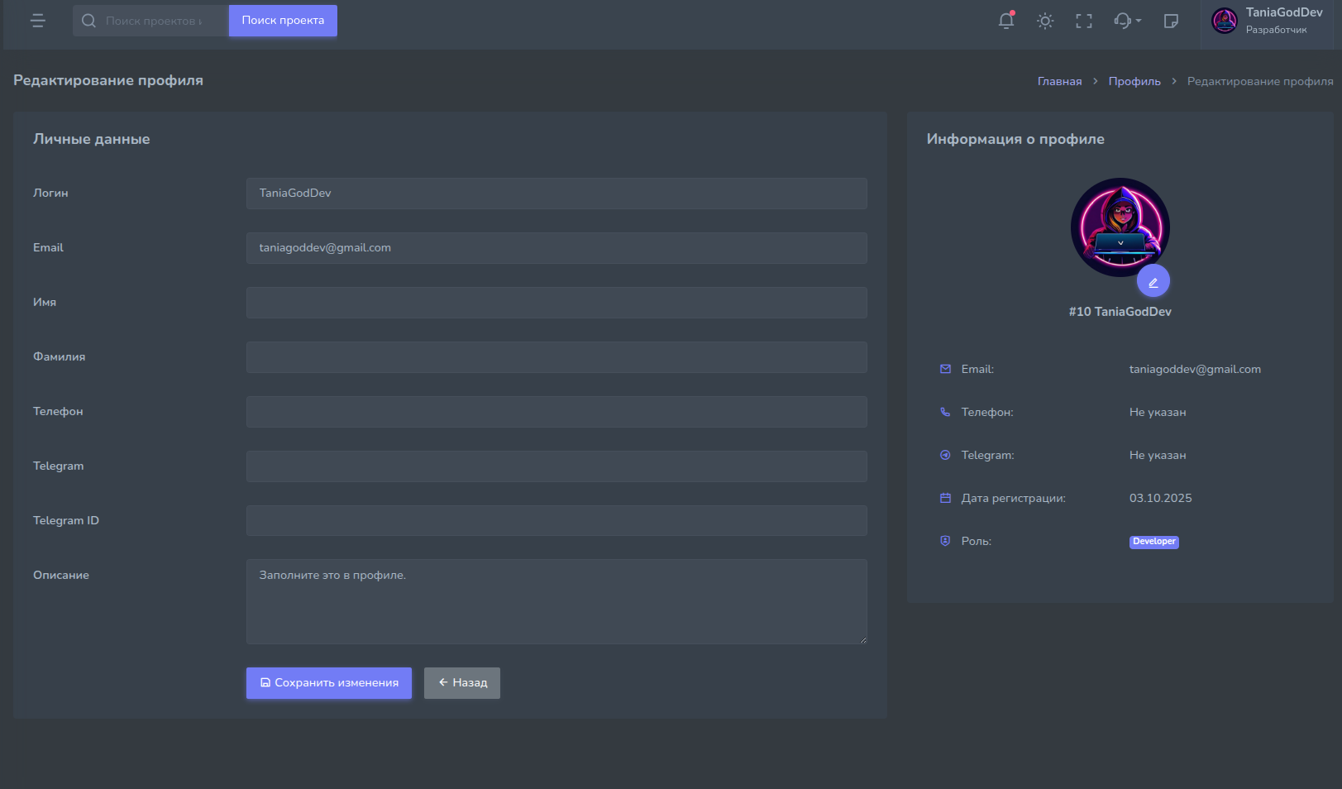This screenshot has height=789, width=1342.
Task: Click taniagoddev@gmail.com in profile info
Action: [x=1195, y=370]
